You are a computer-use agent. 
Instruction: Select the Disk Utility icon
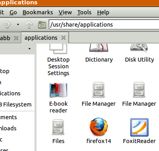[139, 48]
